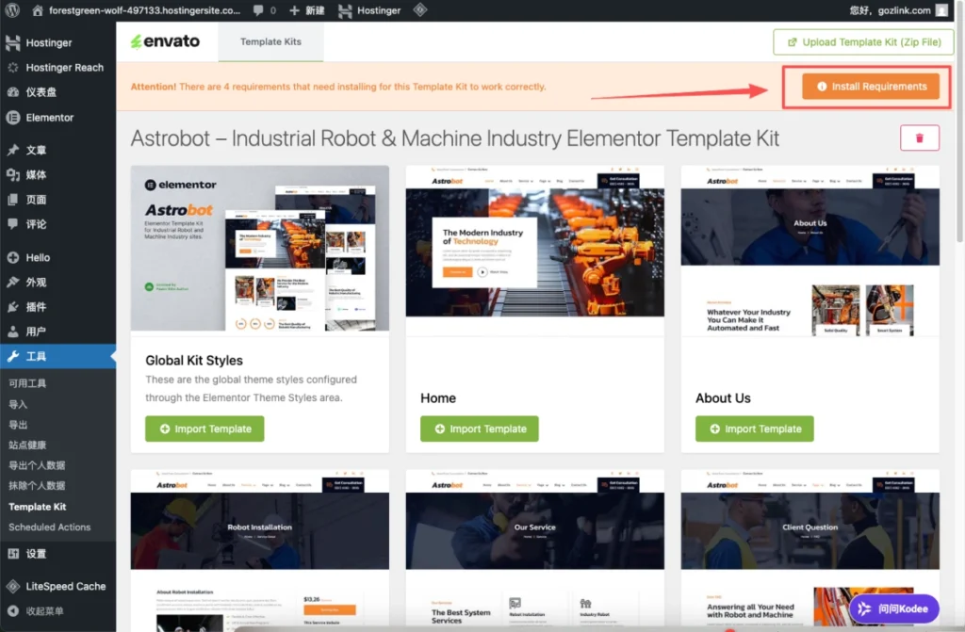This screenshot has width=965, height=632.
Task: Open the comments bubble in admin bar
Action: click(264, 10)
